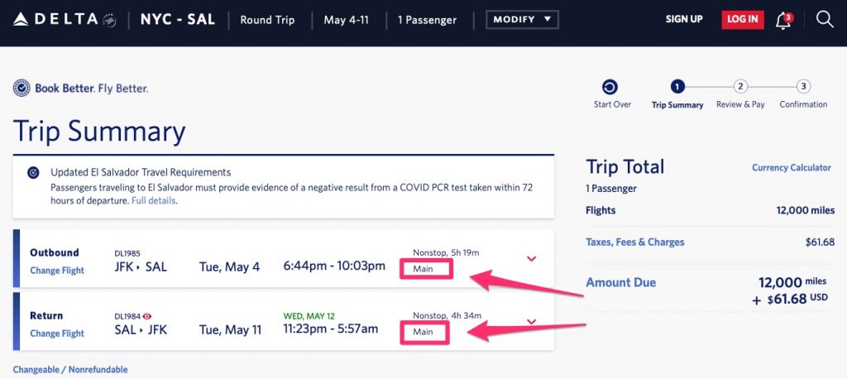Click the Delta logo
The height and width of the screenshot is (379, 847).
point(65,19)
